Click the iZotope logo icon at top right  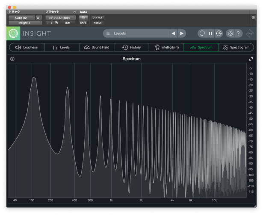[x=250, y=33]
